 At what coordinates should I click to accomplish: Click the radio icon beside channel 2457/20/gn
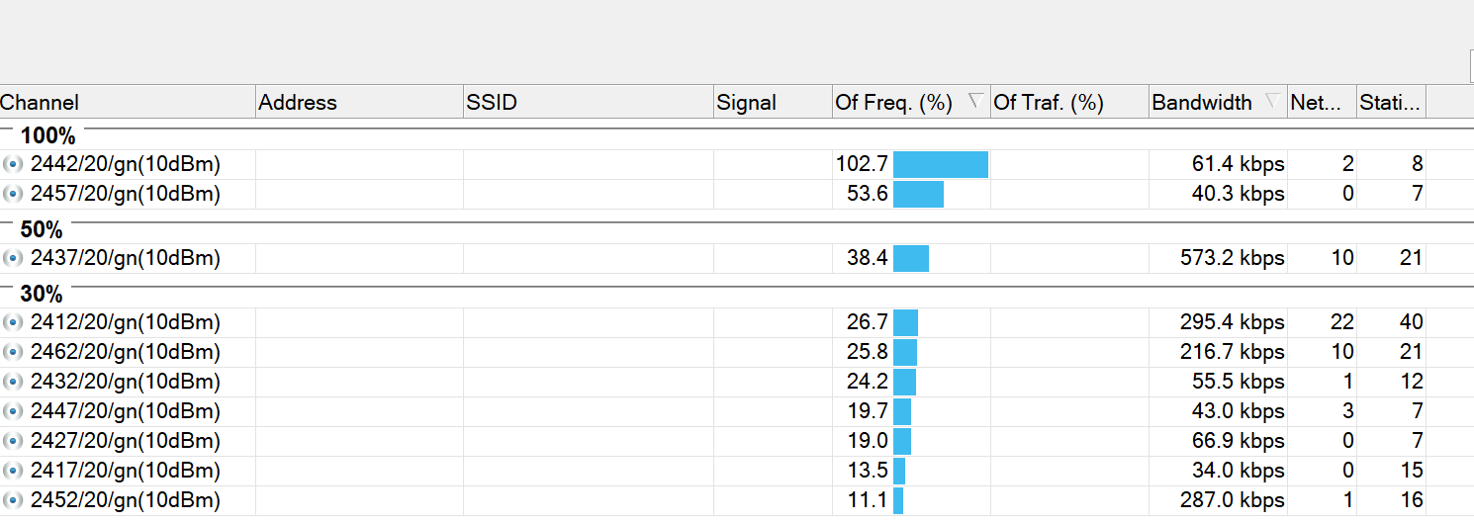13,195
